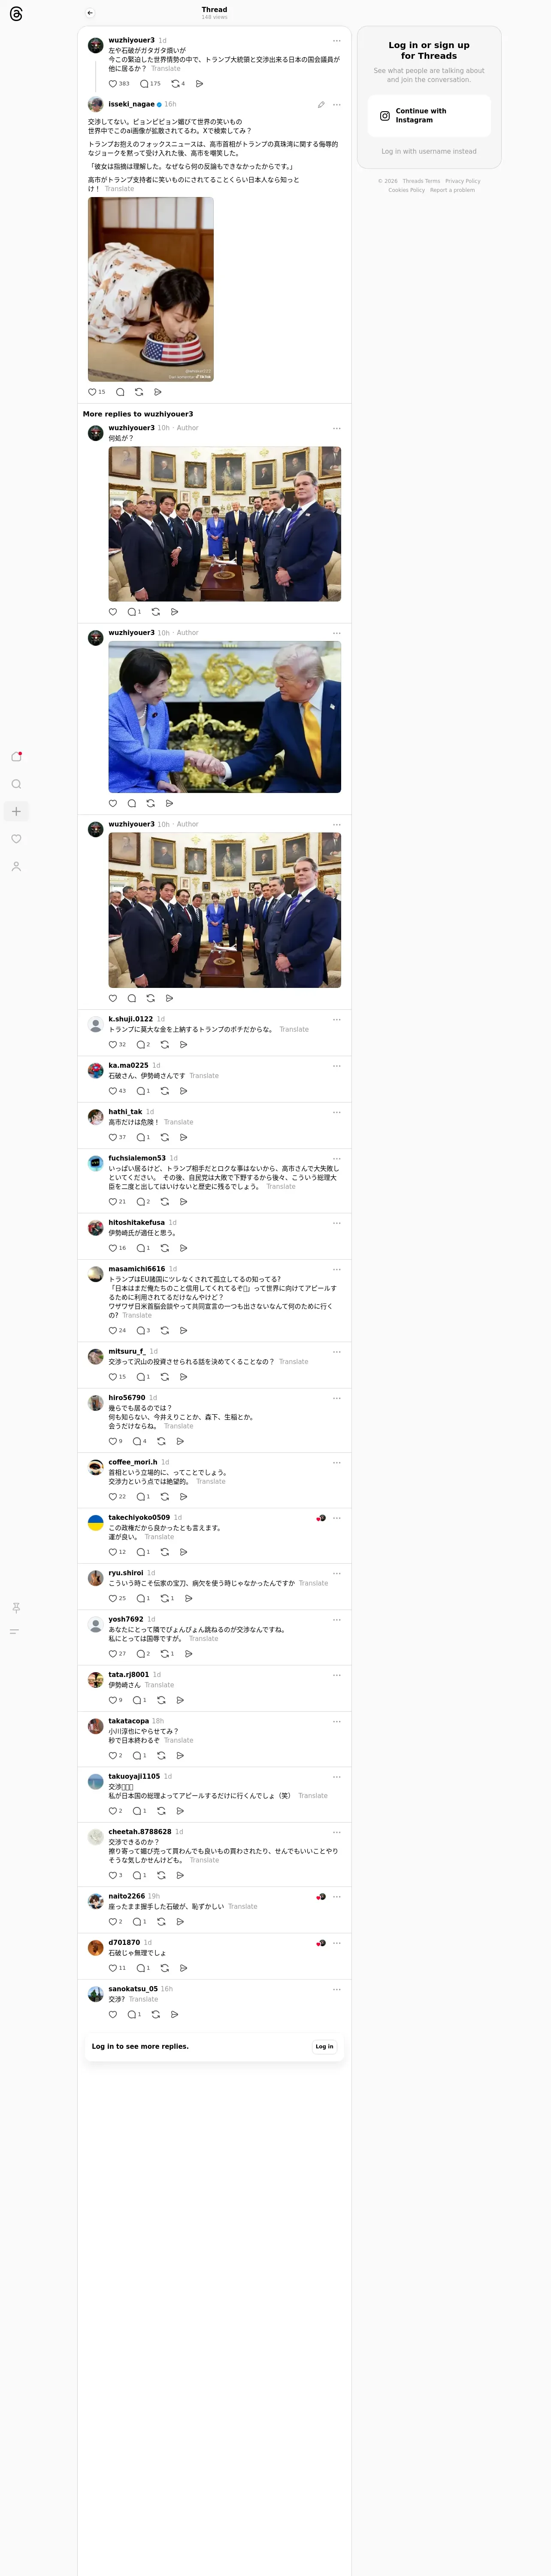The image size is (551, 2576).
Task: Repost ka.ma0225's reply
Action: click(165, 1091)
